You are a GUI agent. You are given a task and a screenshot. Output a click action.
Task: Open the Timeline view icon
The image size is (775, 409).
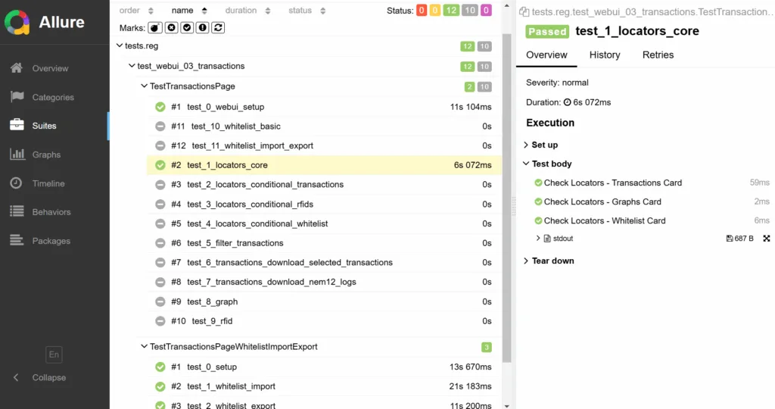click(17, 183)
